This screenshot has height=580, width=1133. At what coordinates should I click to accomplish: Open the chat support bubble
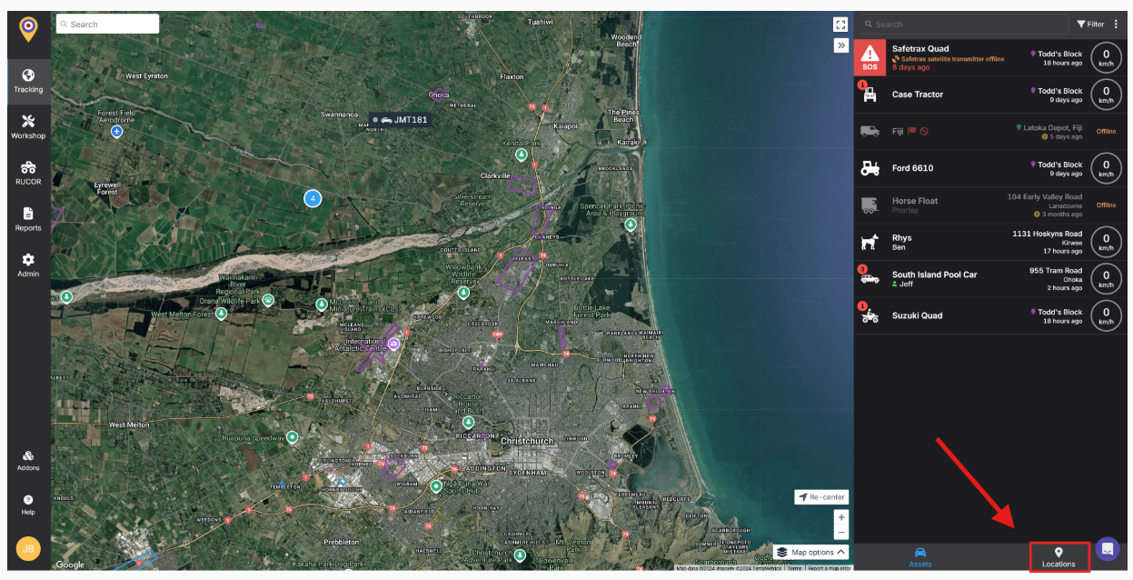coord(1107,549)
